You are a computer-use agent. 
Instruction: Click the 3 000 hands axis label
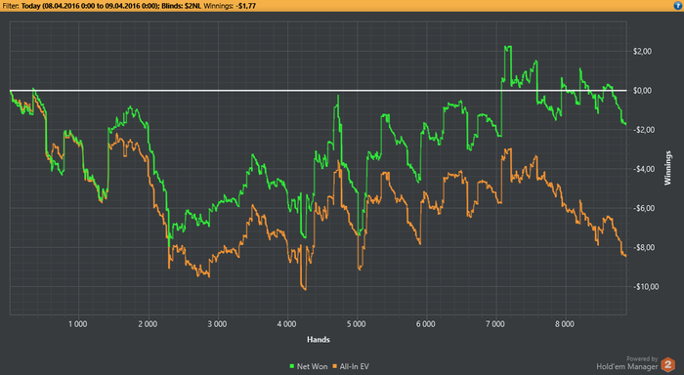tap(217, 324)
